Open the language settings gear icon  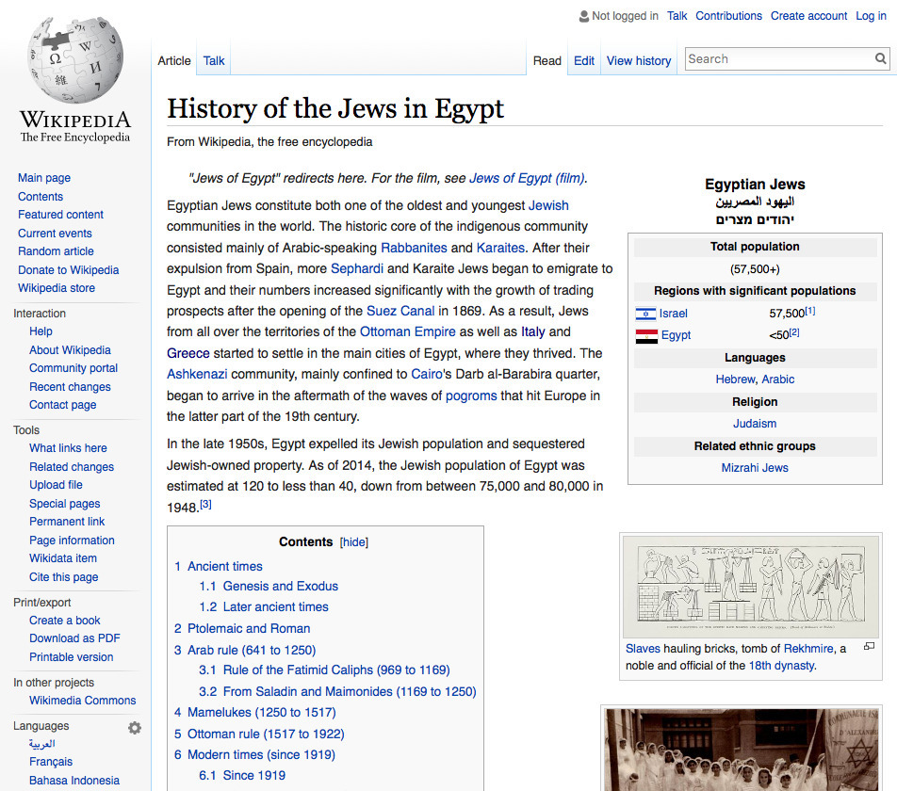(x=134, y=727)
